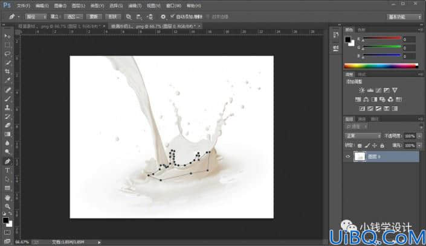Select the Pen tool in toolbox
Screen dimensions: 426x246
click(7, 162)
